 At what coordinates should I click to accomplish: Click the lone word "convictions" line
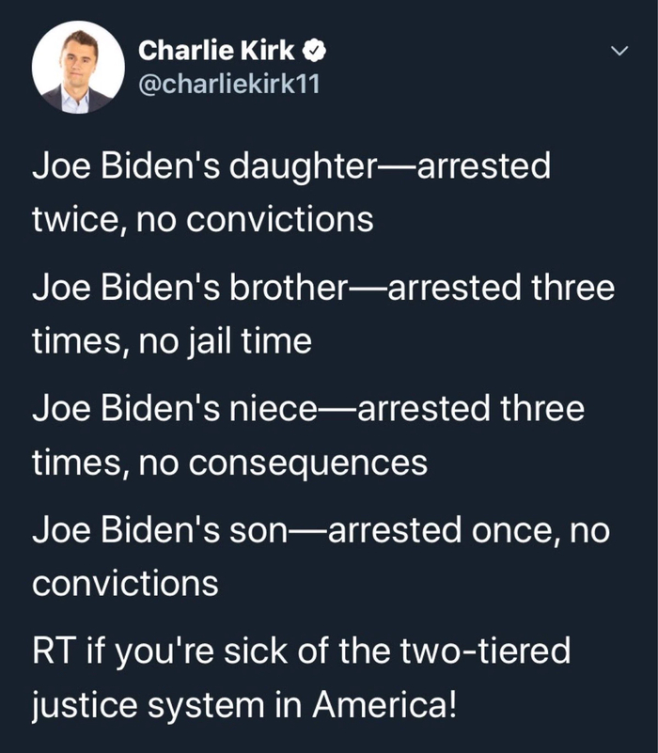pos(125,584)
